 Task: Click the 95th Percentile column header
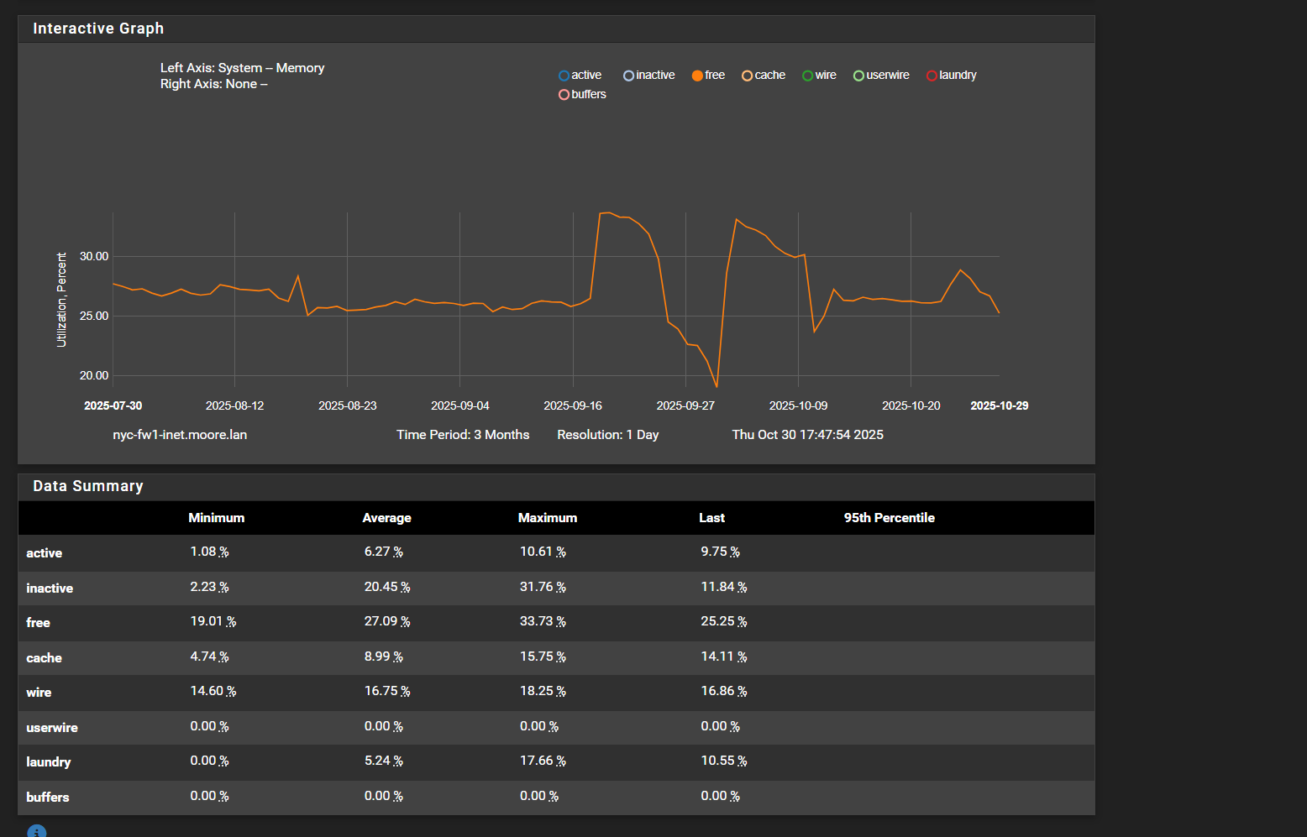(x=889, y=518)
